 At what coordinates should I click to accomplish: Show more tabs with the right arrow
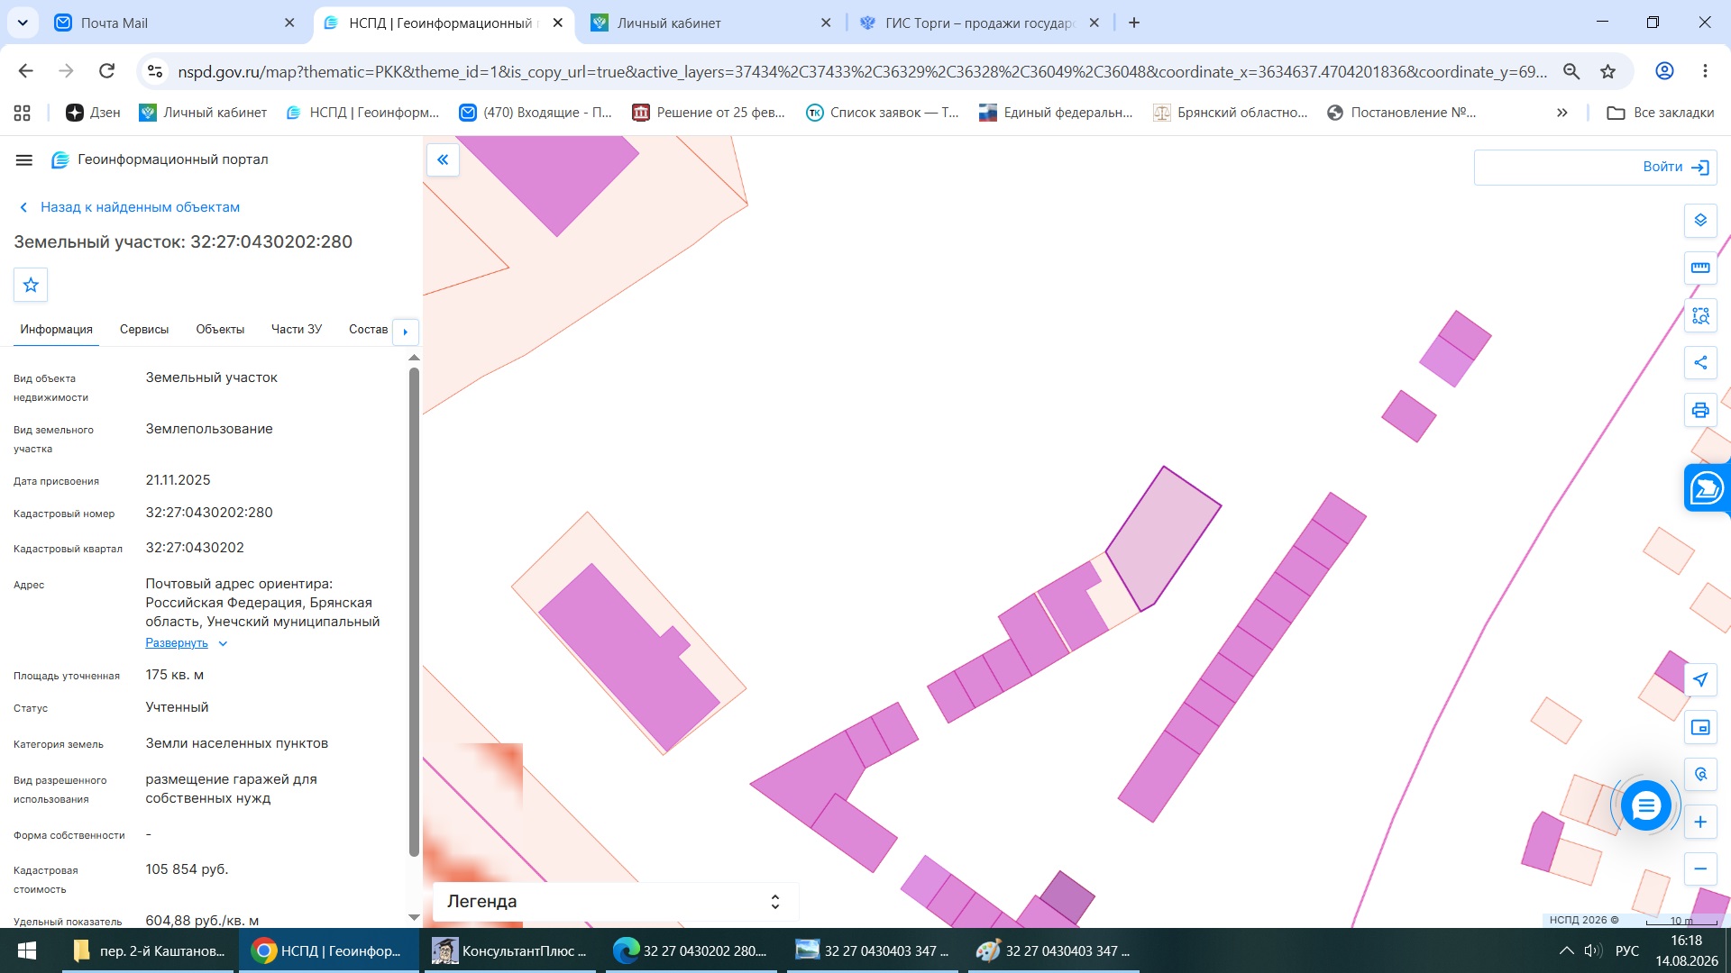[x=406, y=332]
